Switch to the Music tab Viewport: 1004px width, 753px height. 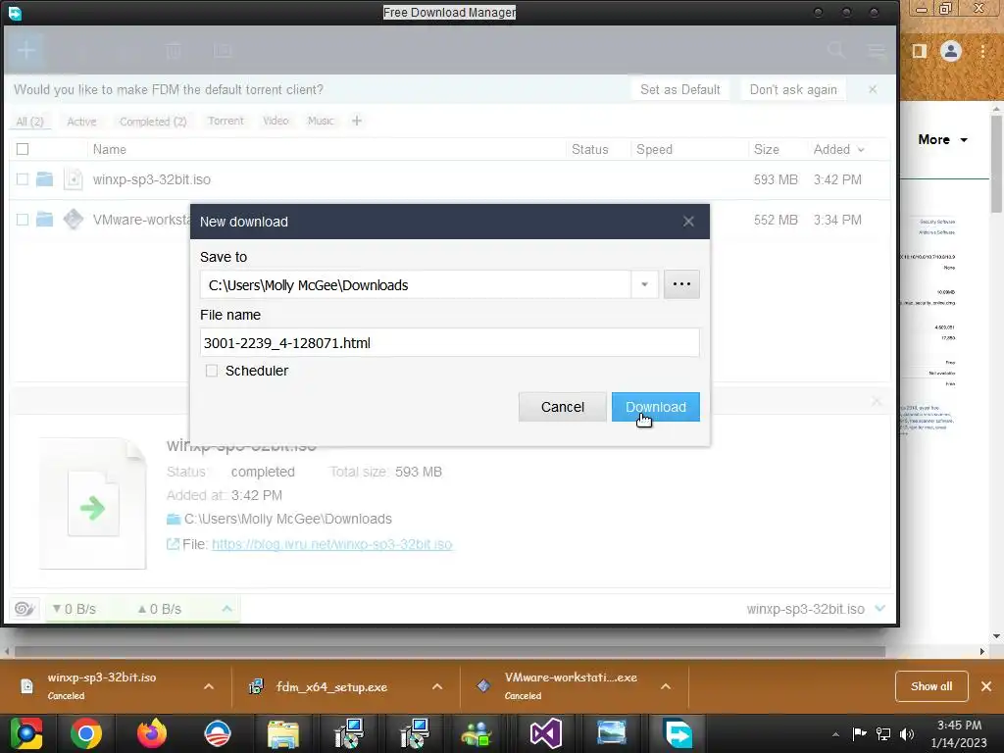[321, 121]
